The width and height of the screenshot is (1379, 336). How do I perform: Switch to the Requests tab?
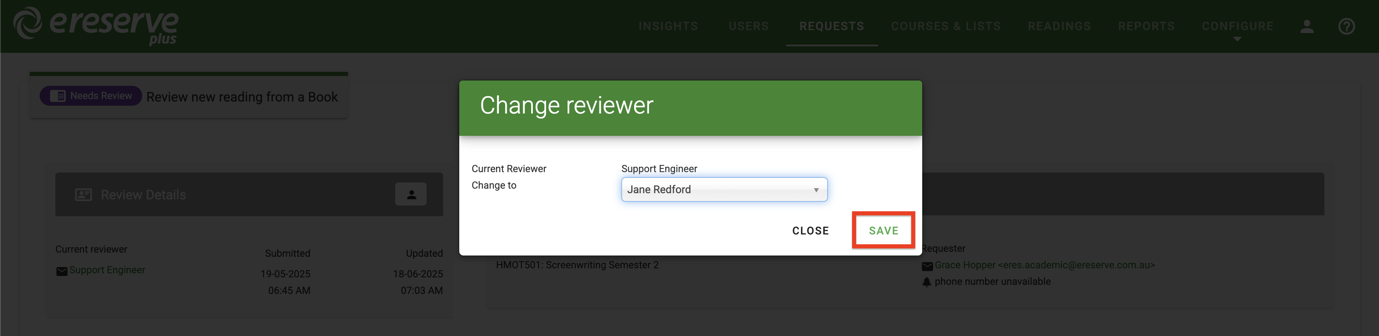coord(831,26)
